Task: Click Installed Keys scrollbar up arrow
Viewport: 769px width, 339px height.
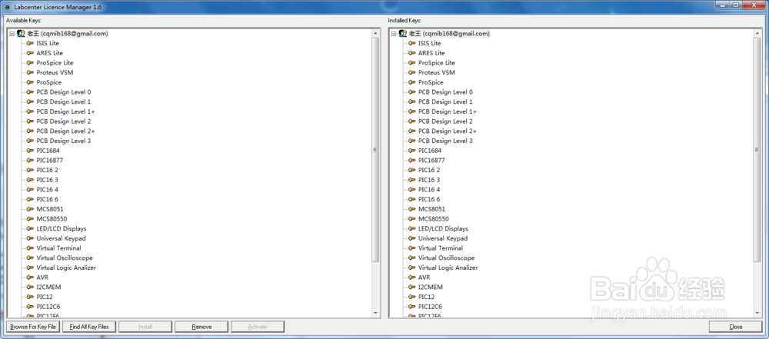Action: click(757, 33)
